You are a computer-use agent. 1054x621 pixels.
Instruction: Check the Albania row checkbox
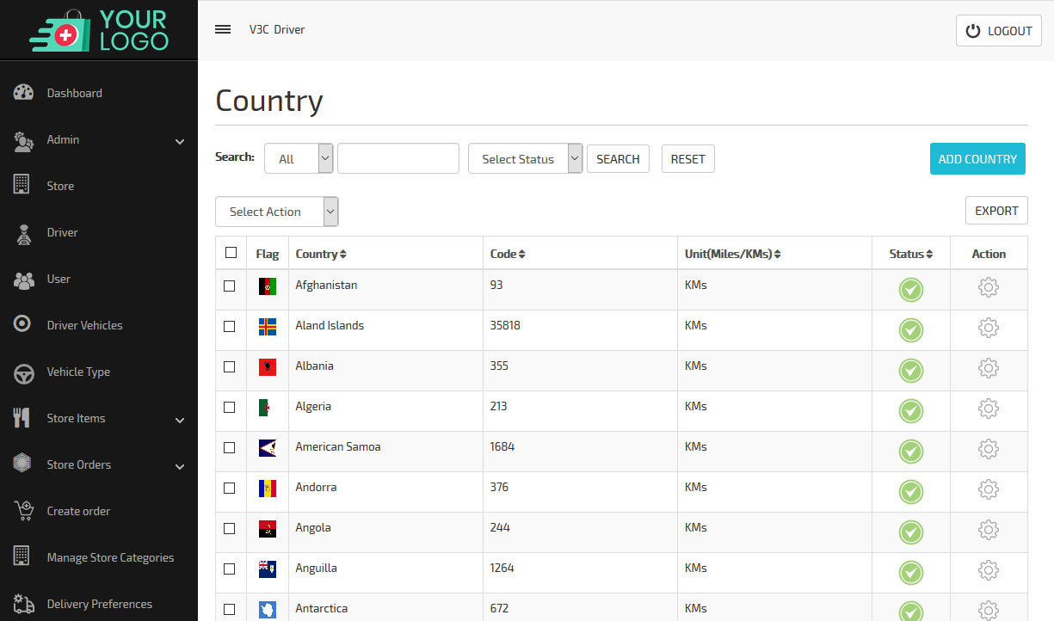(x=229, y=366)
